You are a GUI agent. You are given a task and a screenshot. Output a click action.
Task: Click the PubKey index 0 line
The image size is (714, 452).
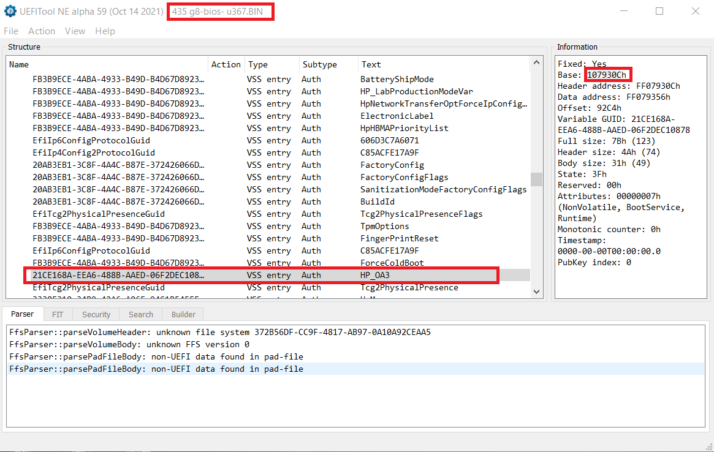pyautogui.click(x=594, y=263)
